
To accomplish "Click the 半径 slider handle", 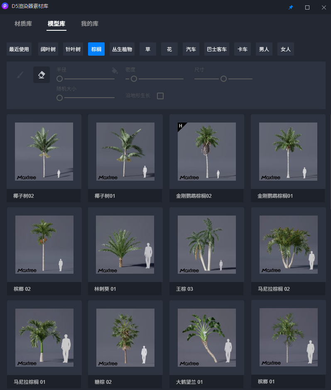I will point(60,78).
